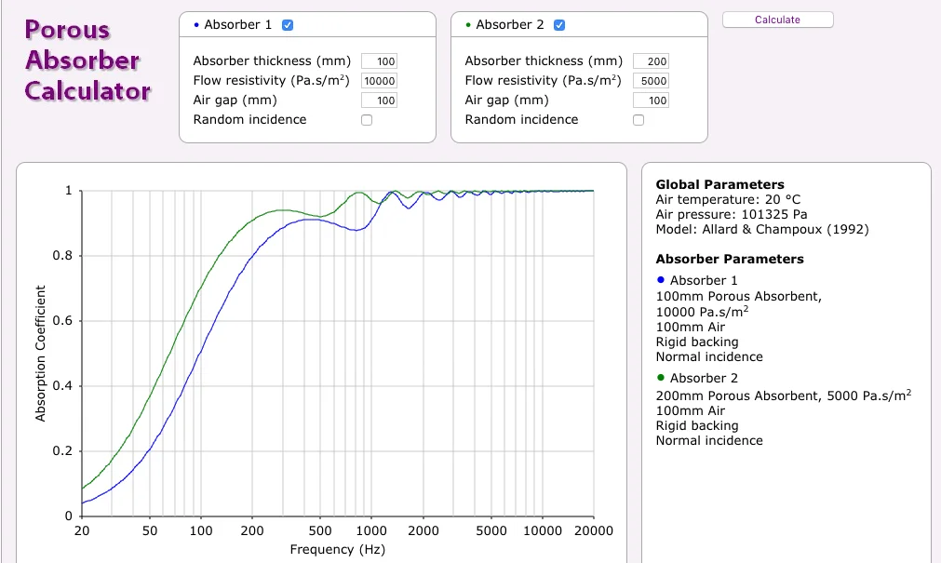941x563 pixels.
Task: Click the 0.8 tick label on vertical axis
Action: point(62,256)
